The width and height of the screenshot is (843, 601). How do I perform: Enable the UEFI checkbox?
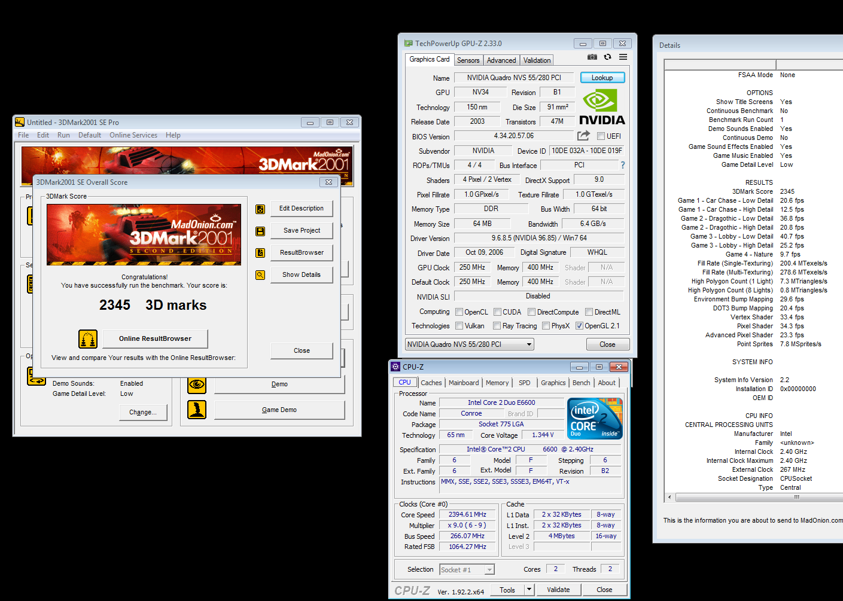tap(601, 136)
